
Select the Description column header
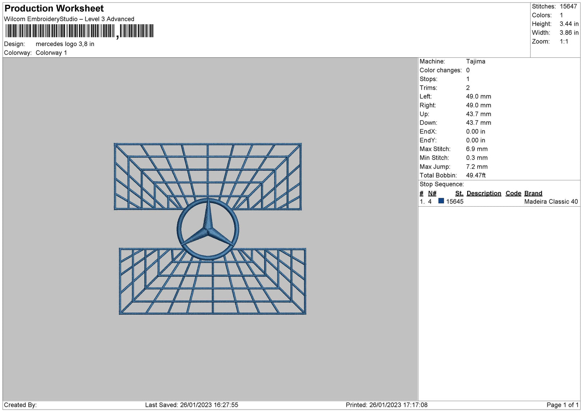pos(484,193)
